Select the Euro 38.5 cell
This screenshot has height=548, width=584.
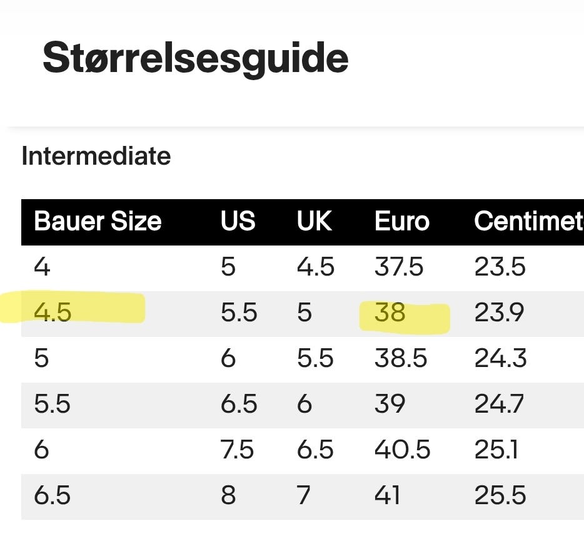401,358
